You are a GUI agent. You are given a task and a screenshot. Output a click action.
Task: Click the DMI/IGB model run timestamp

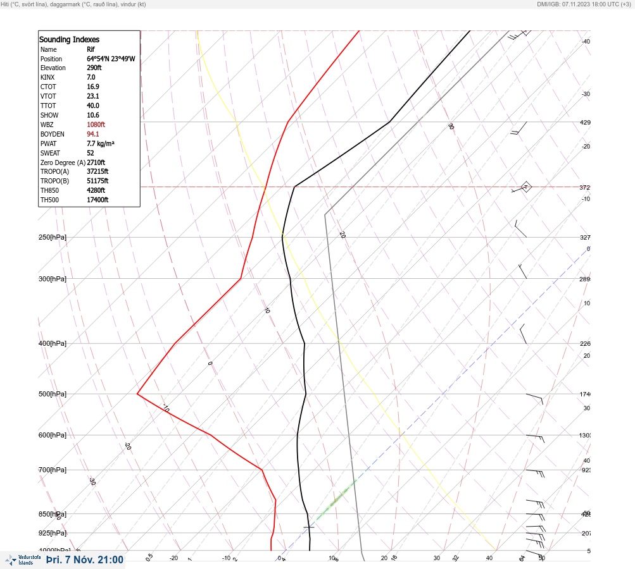(x=584, y=4)
